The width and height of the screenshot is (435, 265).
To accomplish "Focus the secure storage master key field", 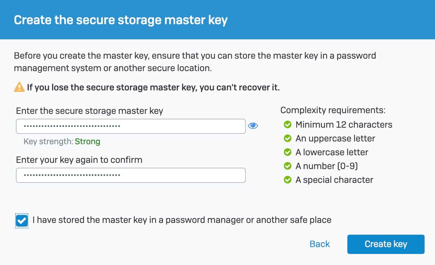I will (x=130, y=126).
